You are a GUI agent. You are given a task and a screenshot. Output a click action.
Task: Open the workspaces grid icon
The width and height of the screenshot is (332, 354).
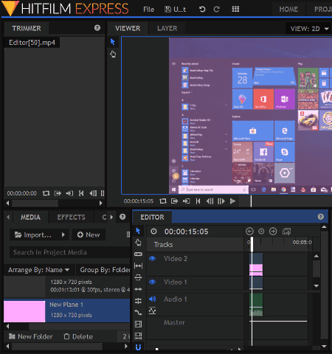[235, 10]
